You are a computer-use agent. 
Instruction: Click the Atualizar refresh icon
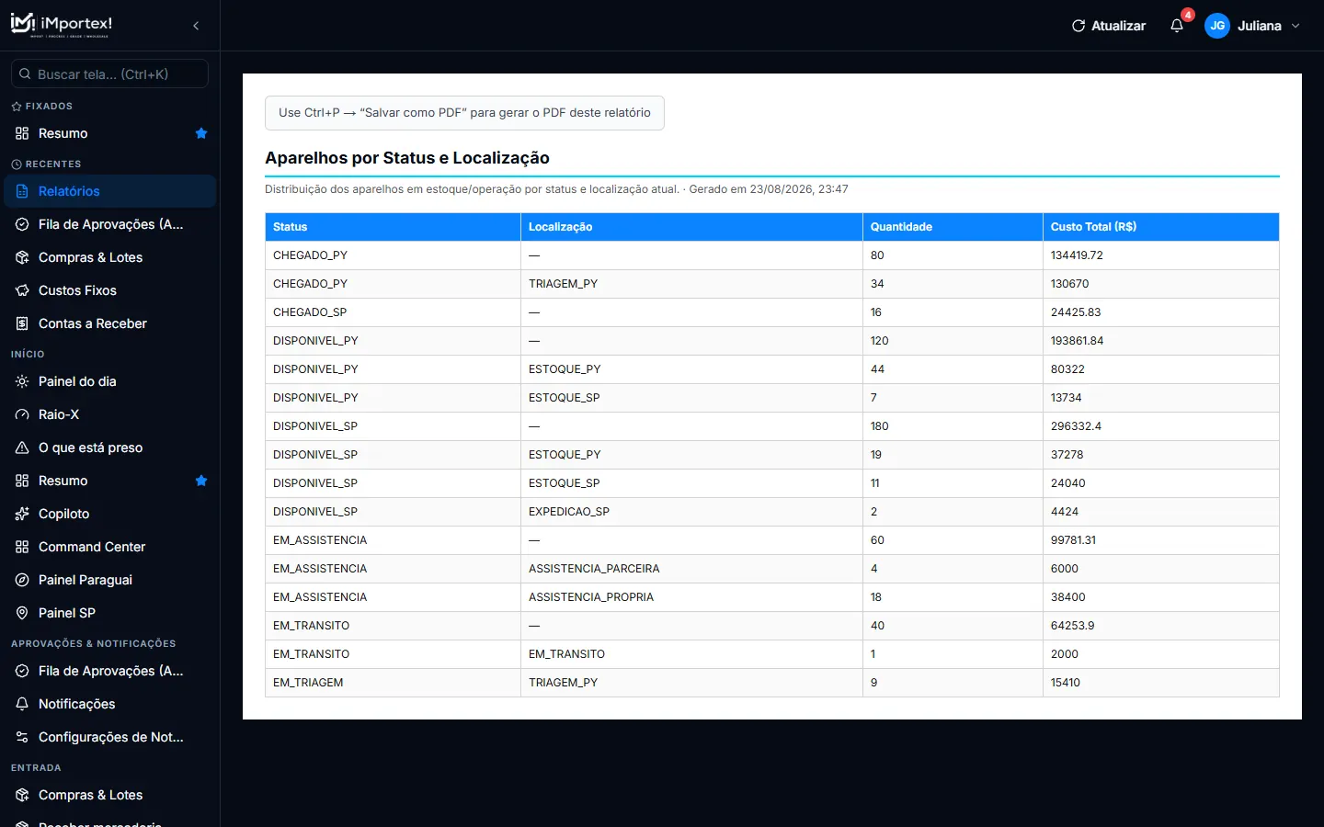pyautogui.click(x=1079, y=26)
